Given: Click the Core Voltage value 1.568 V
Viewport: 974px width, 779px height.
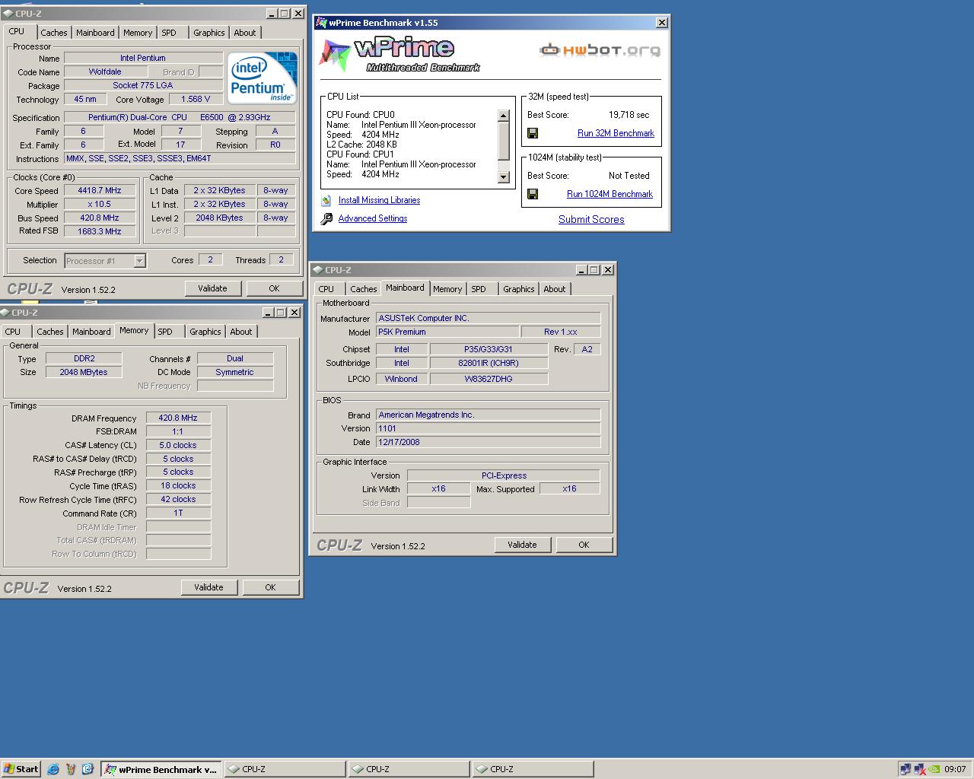Looking at the screenshot, I should (x=196, y=100).
